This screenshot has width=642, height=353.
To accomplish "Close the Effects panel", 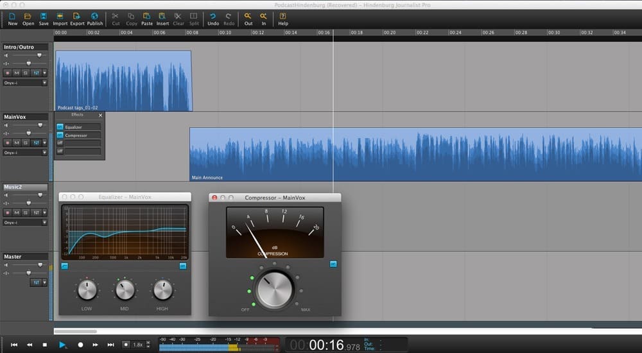I will point(100,115).
